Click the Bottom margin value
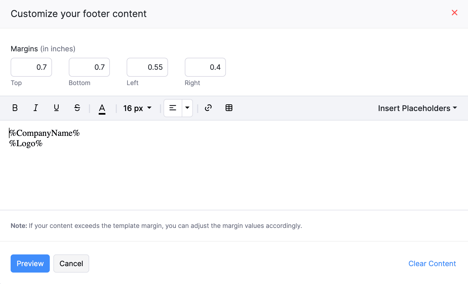This screenshot has height=284, width=468. 89,67
